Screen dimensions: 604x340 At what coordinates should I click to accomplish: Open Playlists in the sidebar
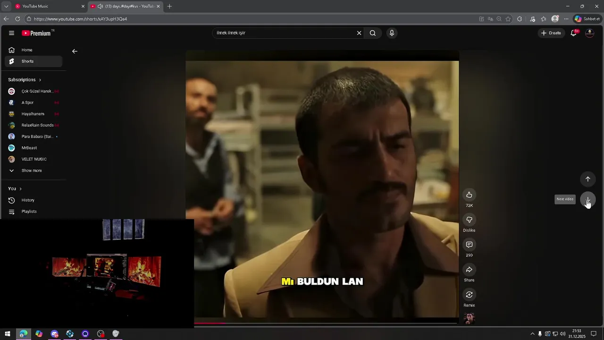(33, 212)
